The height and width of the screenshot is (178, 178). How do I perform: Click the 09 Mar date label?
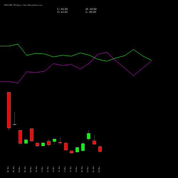(x=31, y=169)
